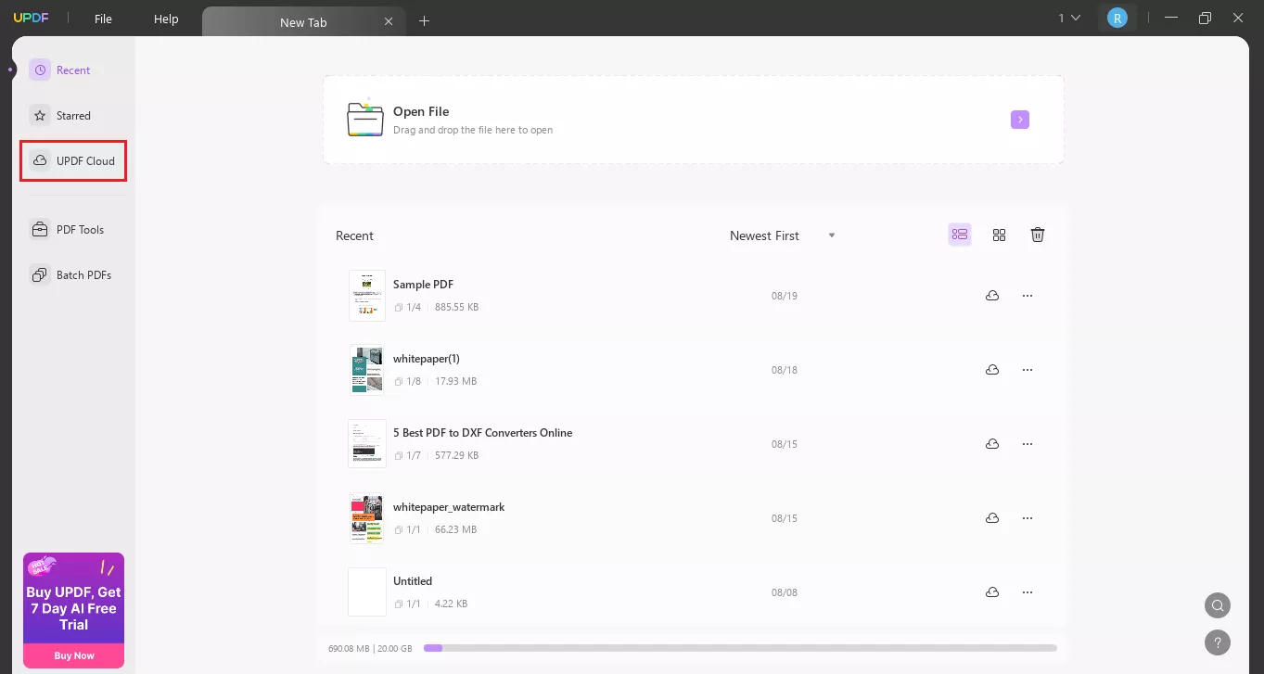
Task: Click the UPDF logo
Action: pyautogui.click(x=31, y=19)
